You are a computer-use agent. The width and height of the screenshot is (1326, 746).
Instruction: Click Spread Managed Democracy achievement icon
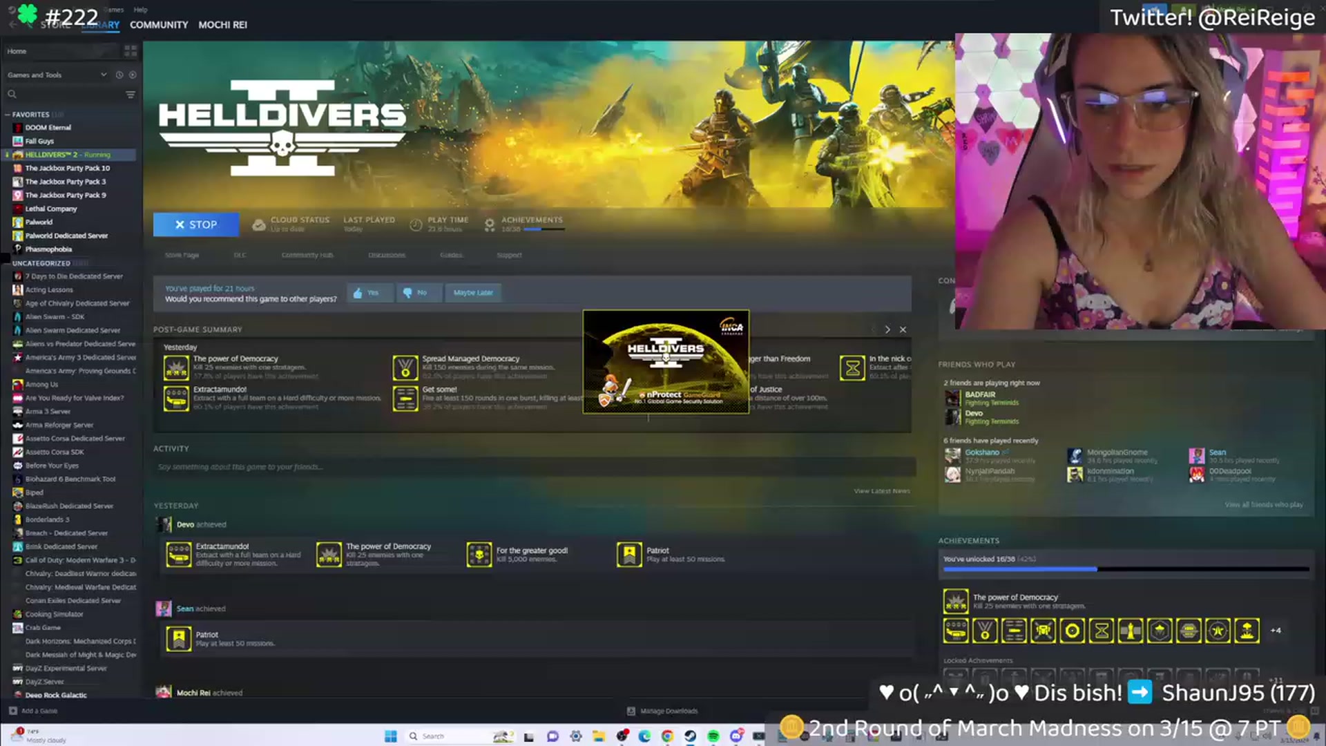tap(405, 368)
